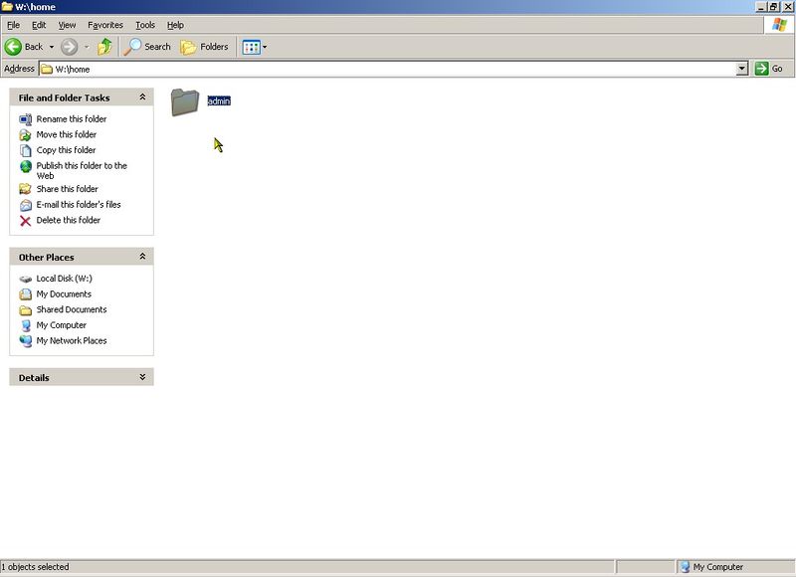Image resolution: width=796 pixels, height=577 pixels.
Task: Click the Forward arrow icon
Action: [x=69, y=47]
